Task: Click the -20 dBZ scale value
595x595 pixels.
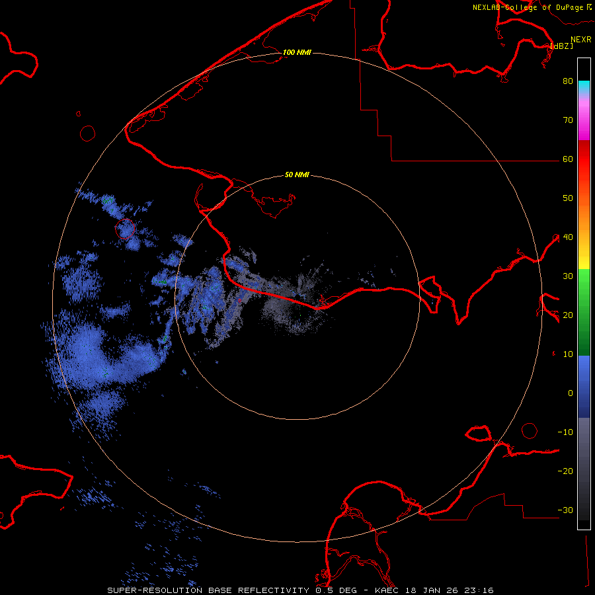Action: tap(565, 471)
